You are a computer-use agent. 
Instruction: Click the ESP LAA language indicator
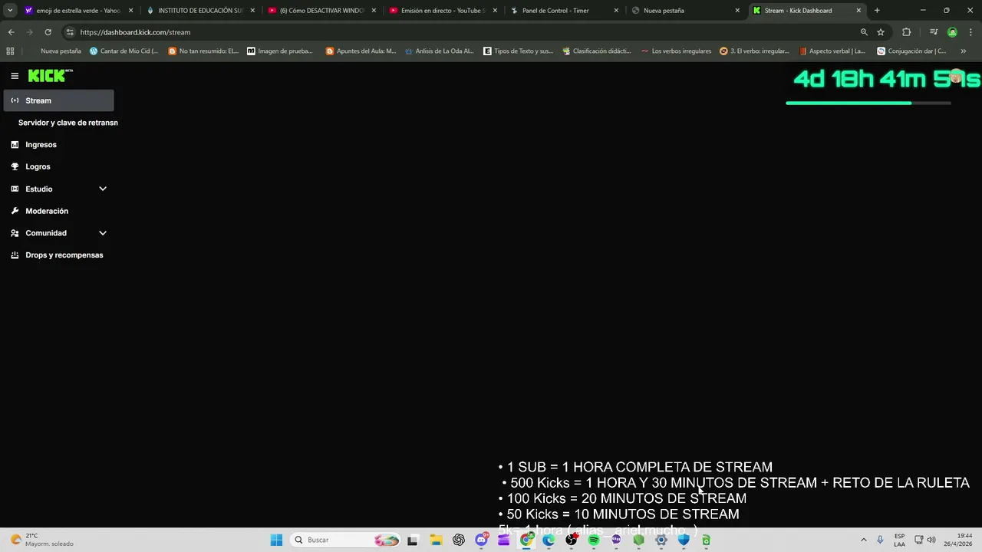pos(899,540)
